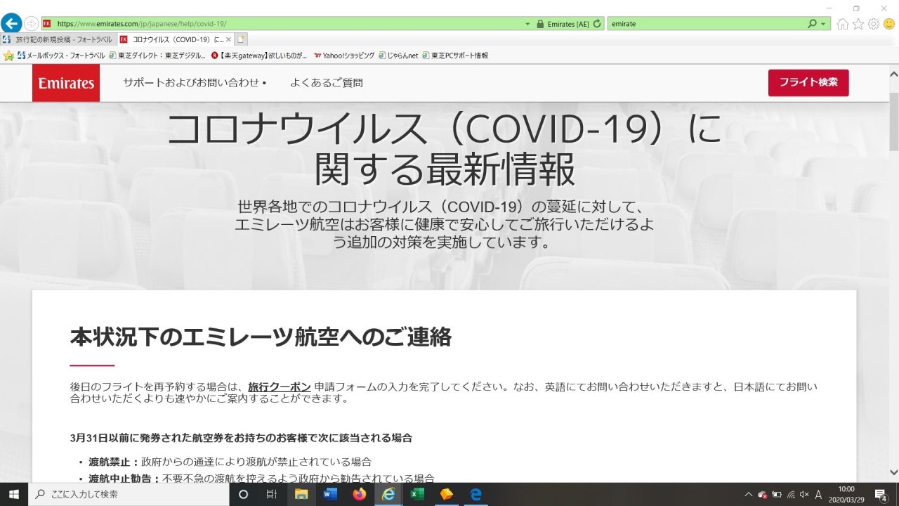Click the magnifier search icon in search box
Screen dimensions: 899x506
pos(813,24)
